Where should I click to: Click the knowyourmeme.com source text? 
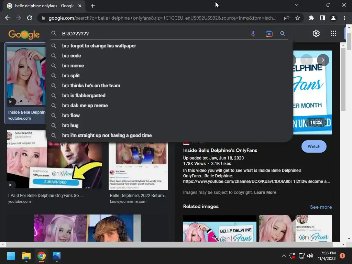click(128, 201)
